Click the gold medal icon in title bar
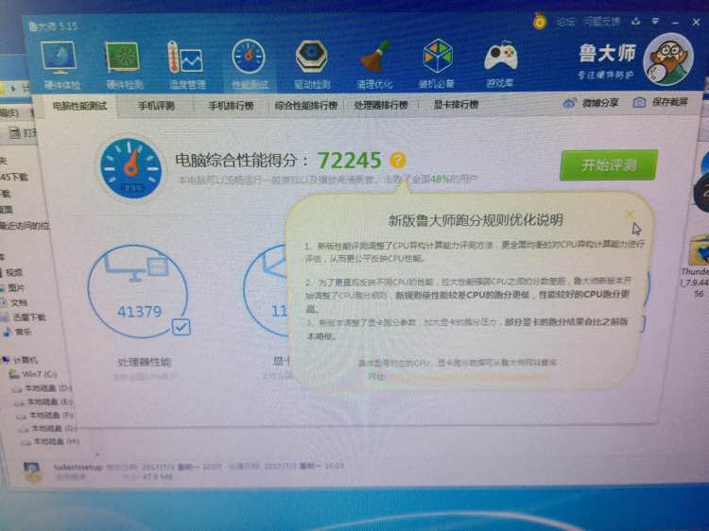This screenshot has height=531, width=709. 539,21
